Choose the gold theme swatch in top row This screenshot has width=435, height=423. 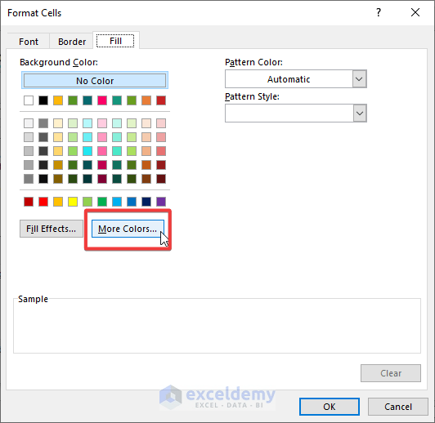[58, 100]
